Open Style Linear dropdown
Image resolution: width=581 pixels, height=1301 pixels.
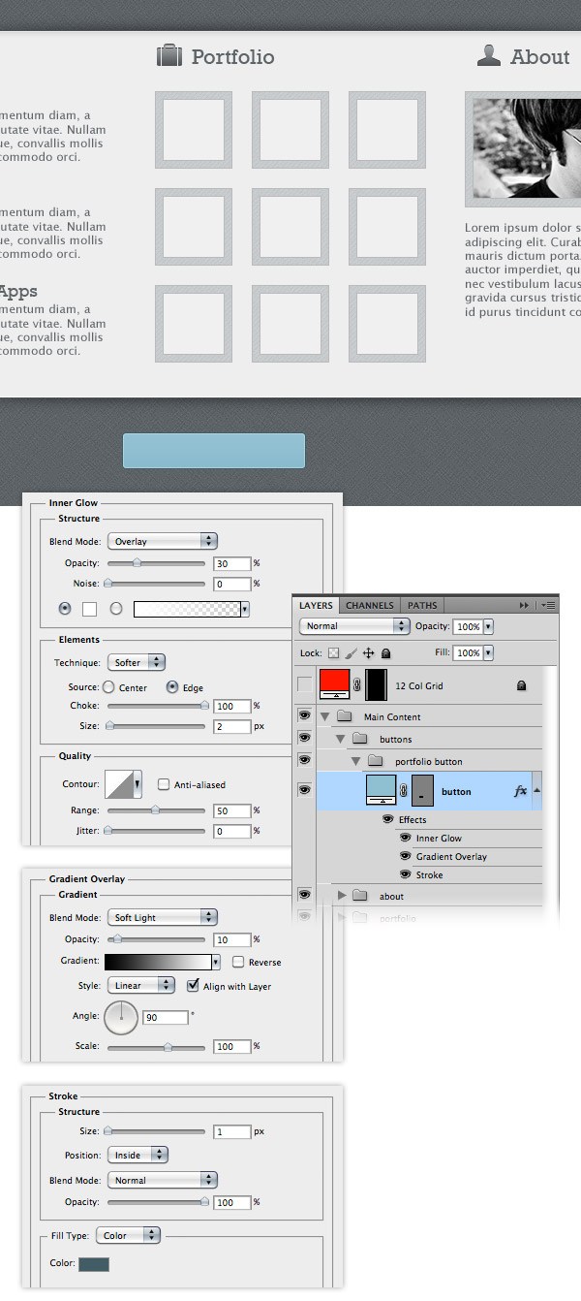click(x=140, y=985)
